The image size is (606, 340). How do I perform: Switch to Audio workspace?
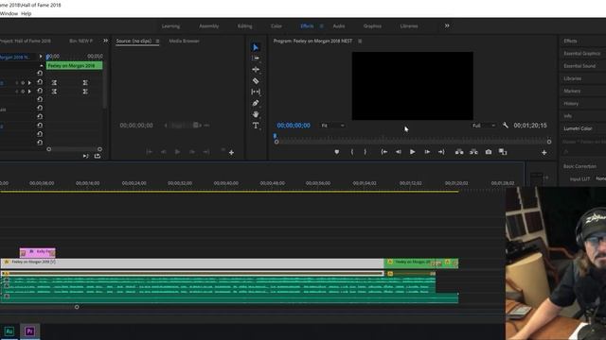tap(339, 26)
